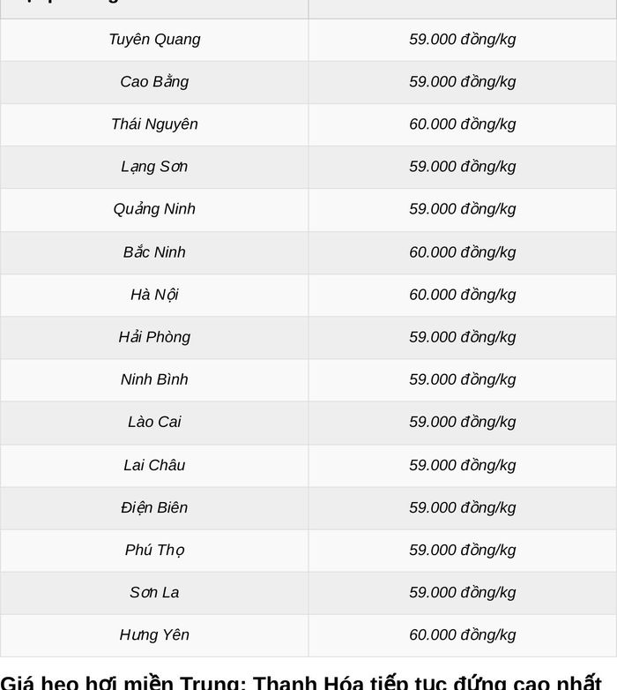Click the Thái Nguyên province name
Viewport: 617px width, 690px height.
[x=154, y=124]
